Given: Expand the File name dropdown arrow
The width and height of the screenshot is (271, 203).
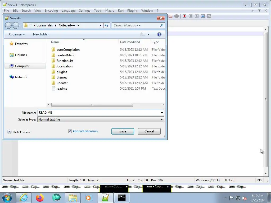Looking at the screenshot, I should (x=162, y=113).
